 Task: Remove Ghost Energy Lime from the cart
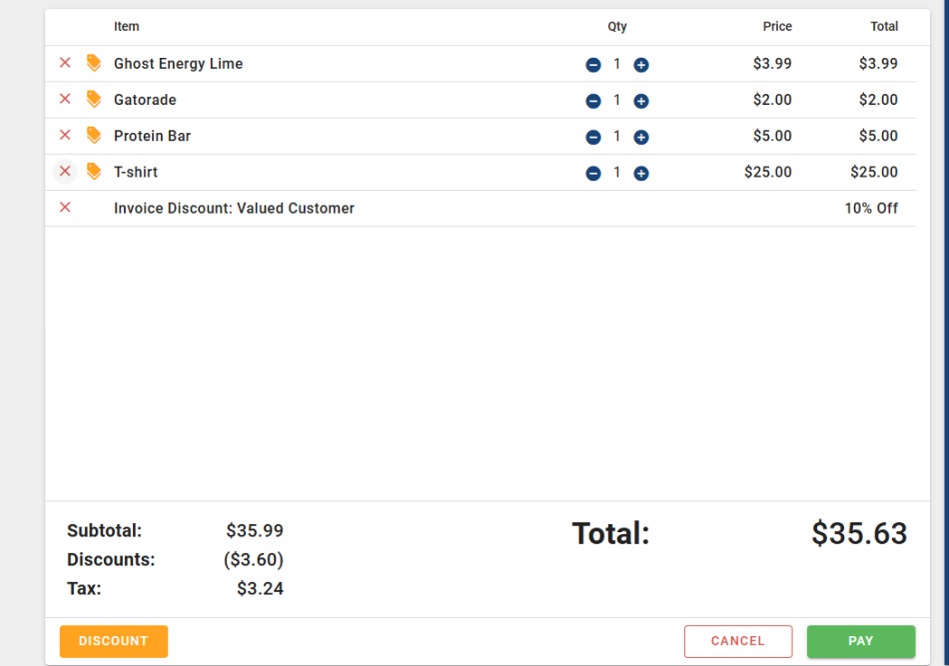[65, 63]
